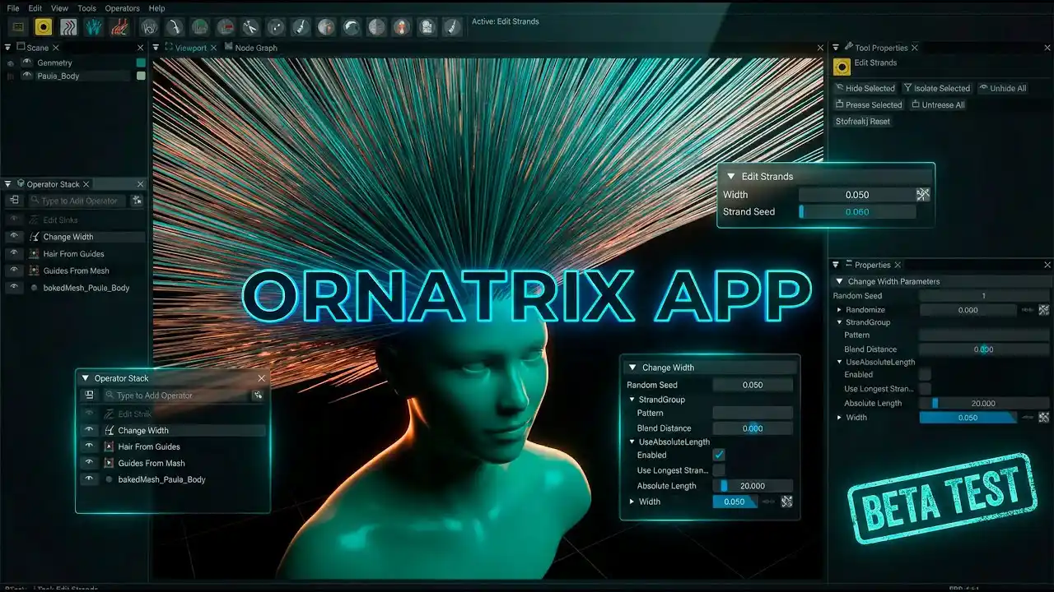Check Use Longest Strand in Properties panel
Screen dimensions: 1054x592
tap(925, 389)
